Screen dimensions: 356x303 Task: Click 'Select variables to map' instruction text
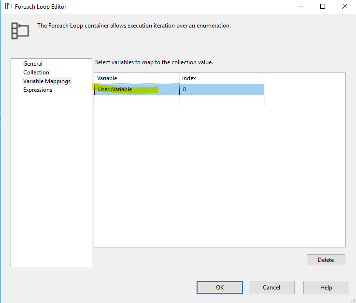pyautogui.click(x=154, y=62)
